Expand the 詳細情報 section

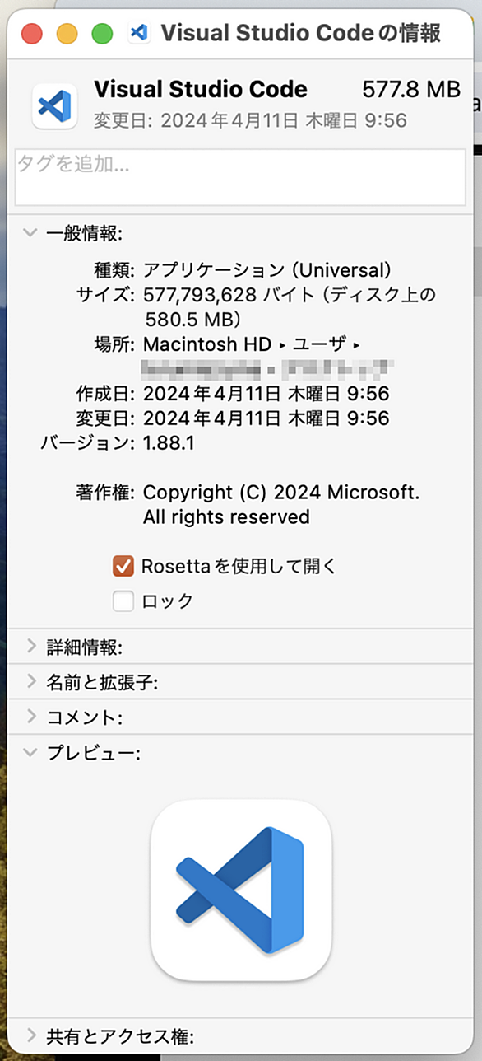31,647
